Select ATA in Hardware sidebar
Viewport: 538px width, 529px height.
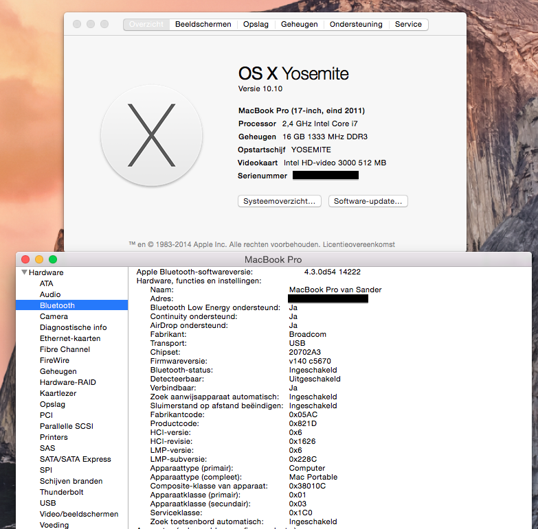(46, 283)
